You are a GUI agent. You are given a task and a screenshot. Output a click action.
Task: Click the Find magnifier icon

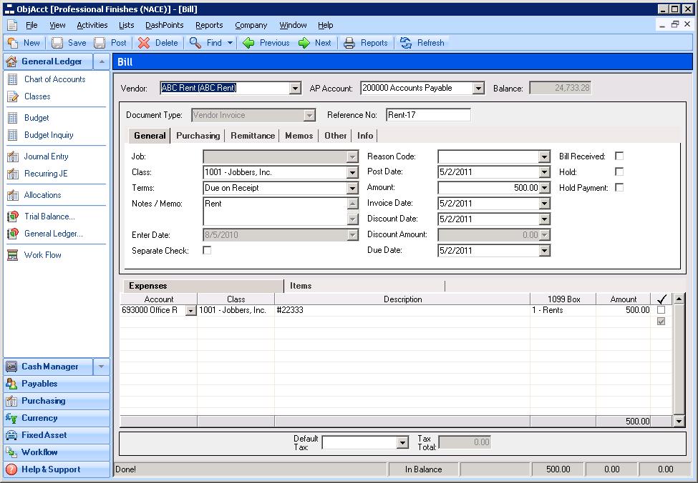(x=195, y=43)
